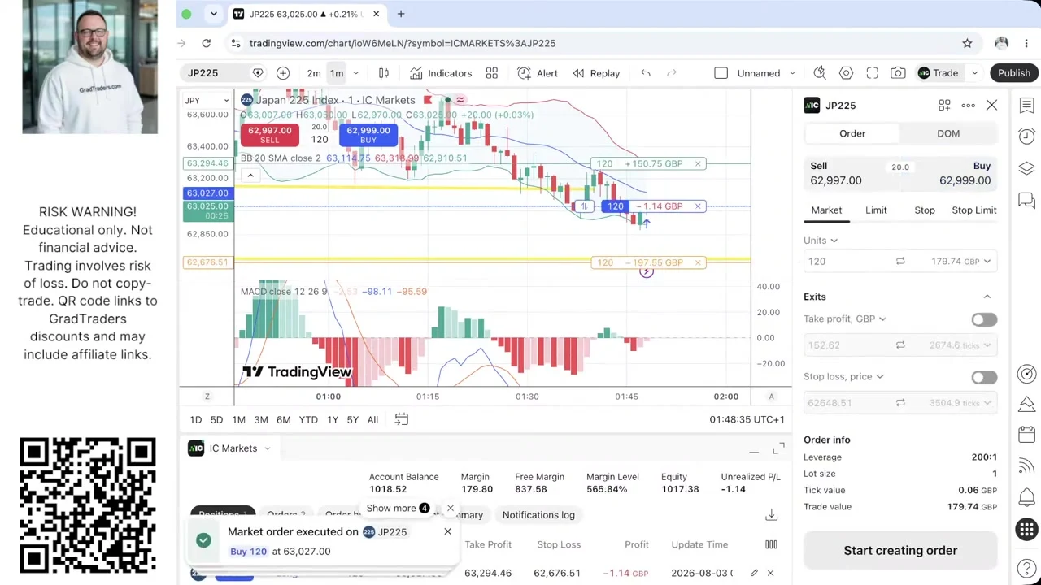Open the Unnamed layout dropdown
Image resolution: width=1041 pixels, height=585 pixels.
coord(767,73)
